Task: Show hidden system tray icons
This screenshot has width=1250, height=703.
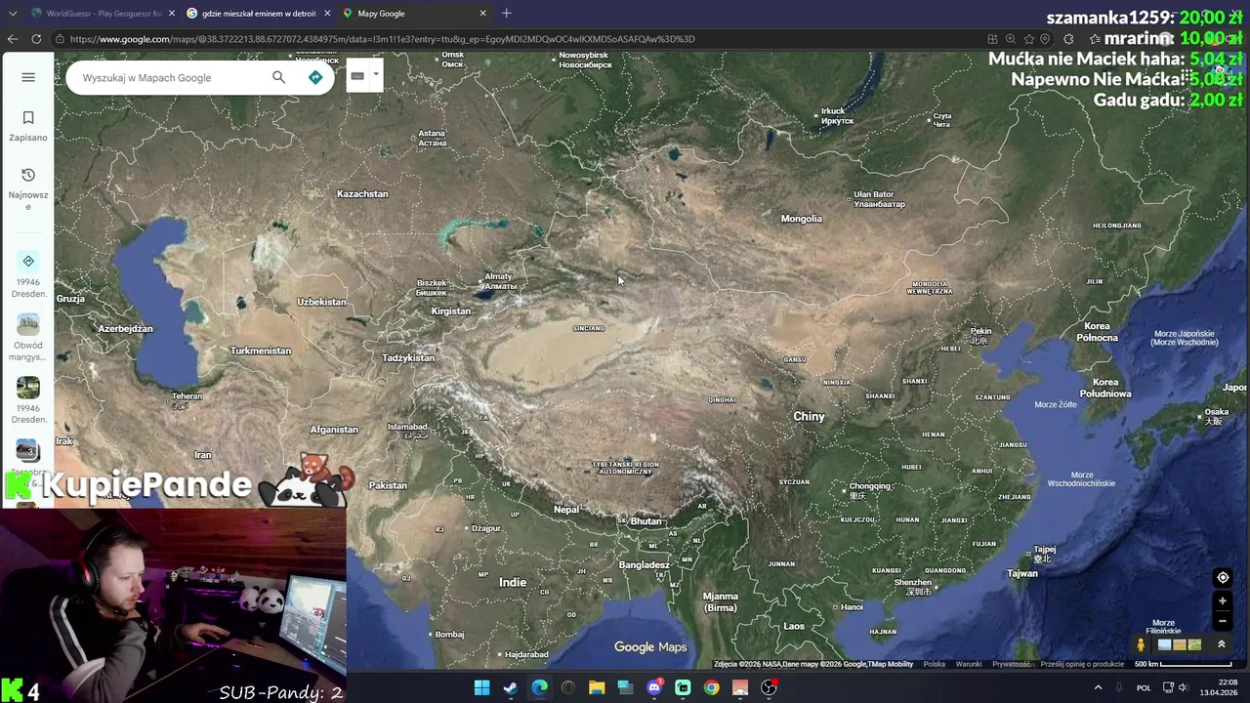Action: (x=1098, y=687)
